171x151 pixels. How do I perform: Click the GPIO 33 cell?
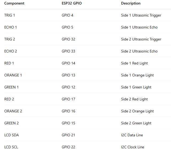click(x=68, y=51)
